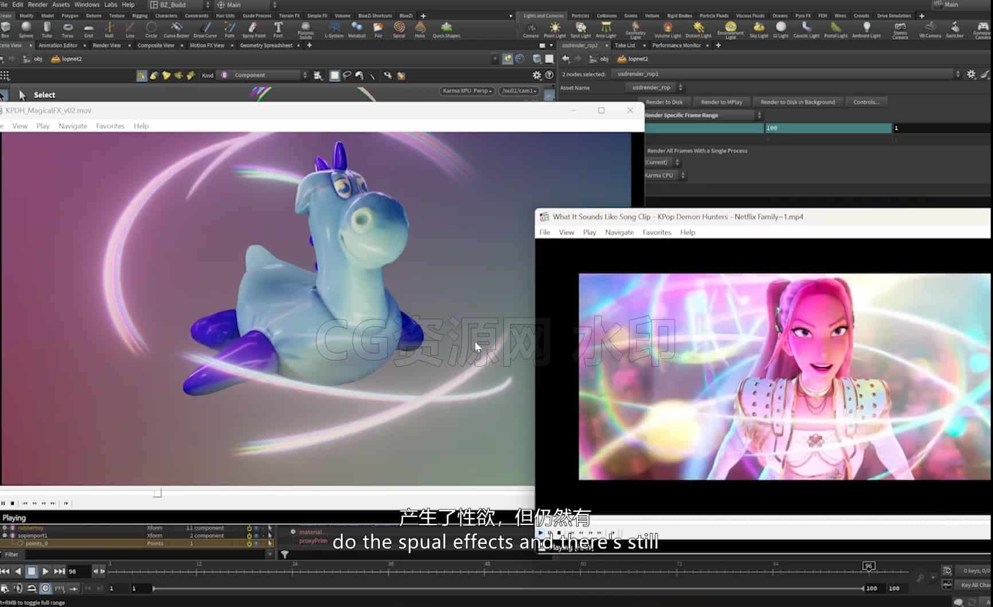Screen dimensions: 993x607
Task: Select the L-System shelf tool
Action: pyautogui.click(x=334, y=29)
